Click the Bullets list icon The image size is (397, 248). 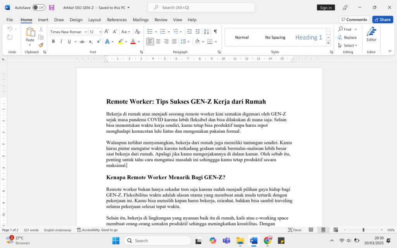click(x=150, y=32)
